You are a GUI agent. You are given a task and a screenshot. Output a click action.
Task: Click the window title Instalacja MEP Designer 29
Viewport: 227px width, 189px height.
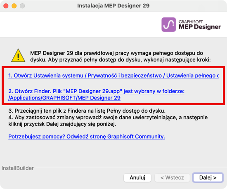tap(113, 6)
